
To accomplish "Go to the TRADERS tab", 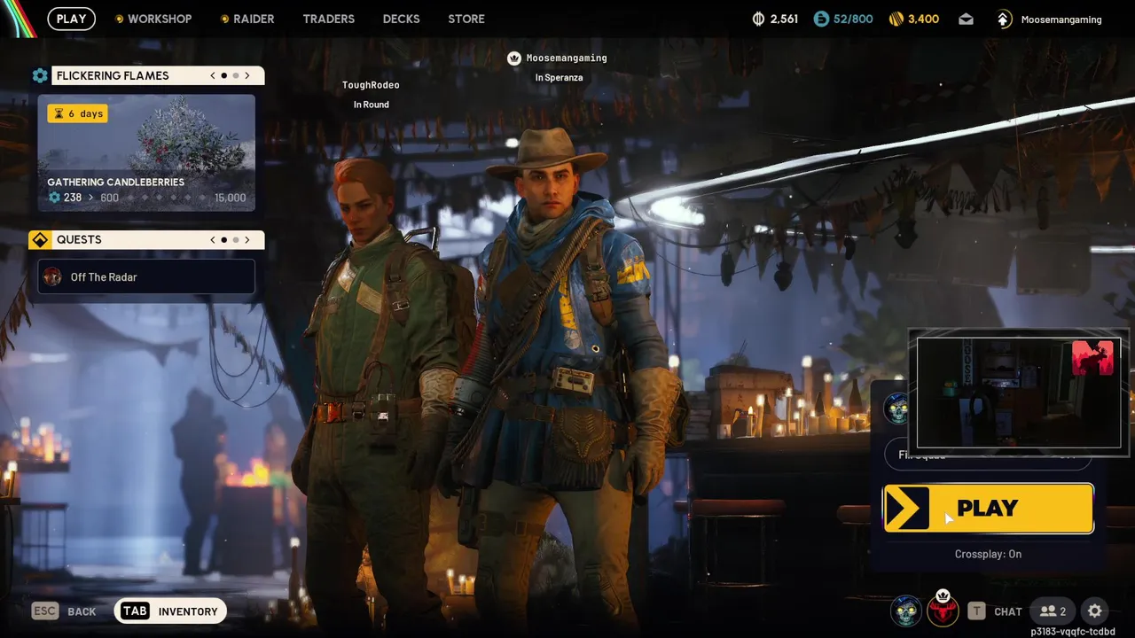I will (x=328, y=19).
